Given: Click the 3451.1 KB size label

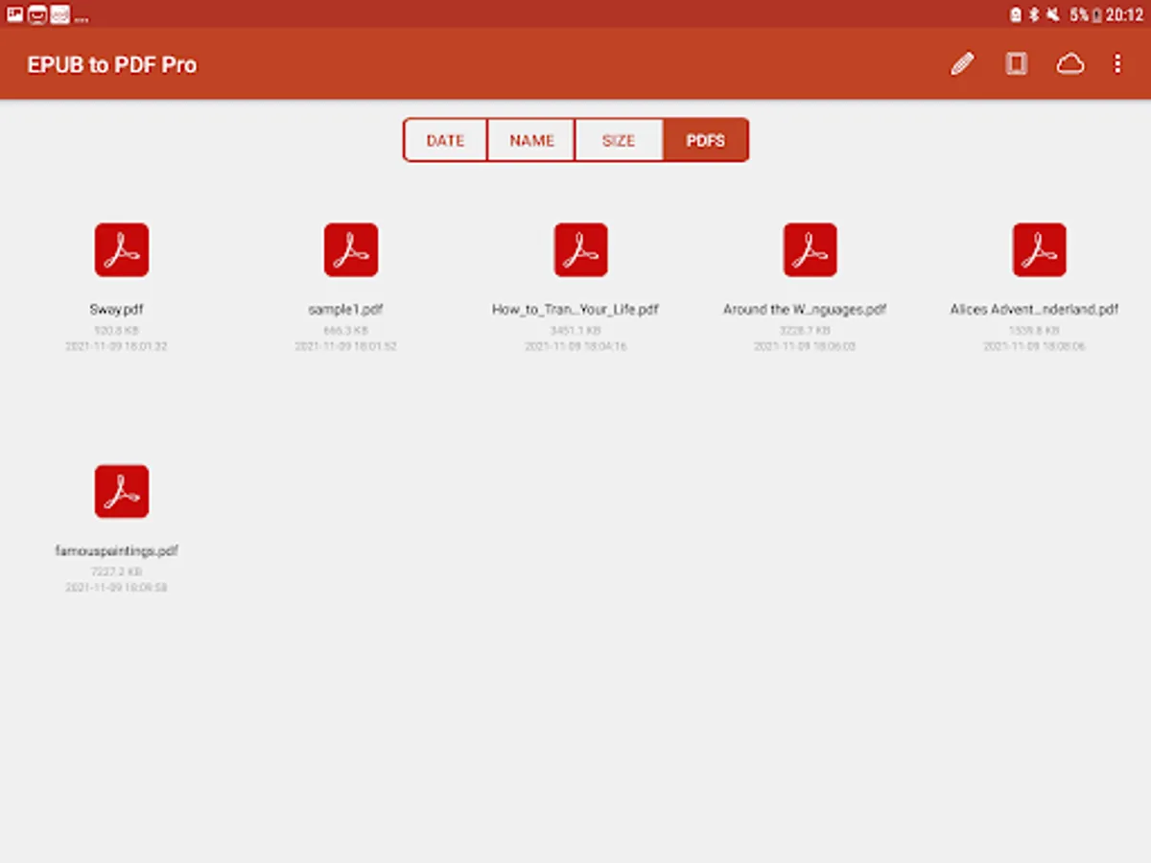Looking at the screenshot, I should pos(575,330).
